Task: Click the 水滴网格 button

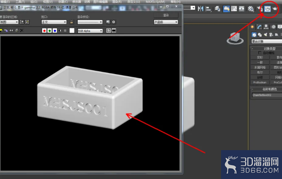Action: pyautogui.click(x=260, y=68)
